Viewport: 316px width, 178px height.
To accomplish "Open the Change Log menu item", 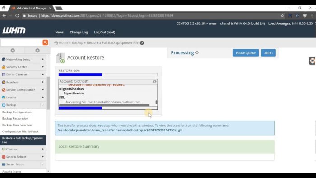I will coord(79,32).
